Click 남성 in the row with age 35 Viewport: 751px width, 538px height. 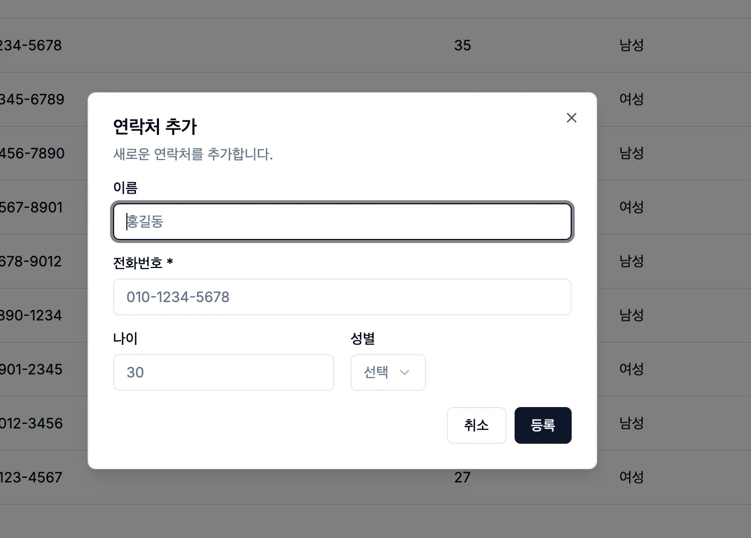(631, 45)
